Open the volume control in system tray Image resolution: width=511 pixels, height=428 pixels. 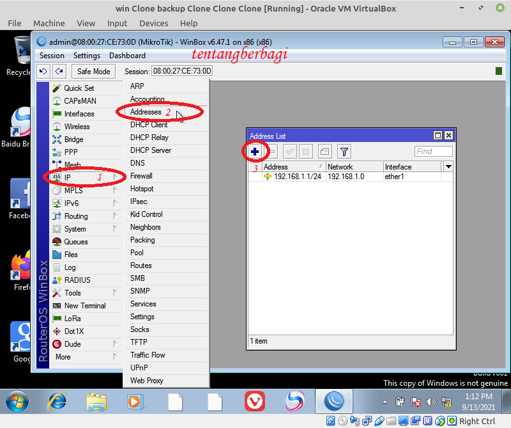pos(431,402)
